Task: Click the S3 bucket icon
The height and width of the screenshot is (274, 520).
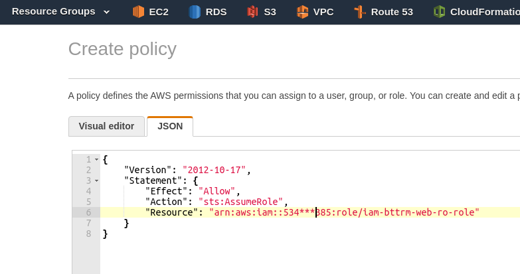Action: point(252,12)
